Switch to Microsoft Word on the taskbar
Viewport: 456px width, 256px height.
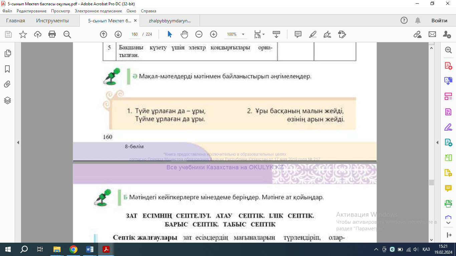click(90, 249)
